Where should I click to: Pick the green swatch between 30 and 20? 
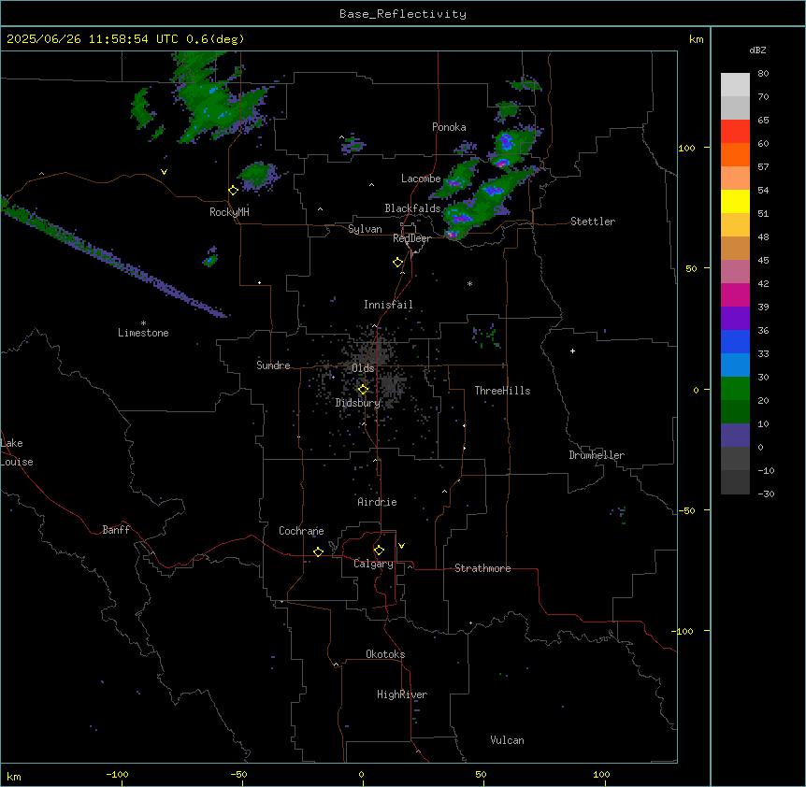pos(735,389)
